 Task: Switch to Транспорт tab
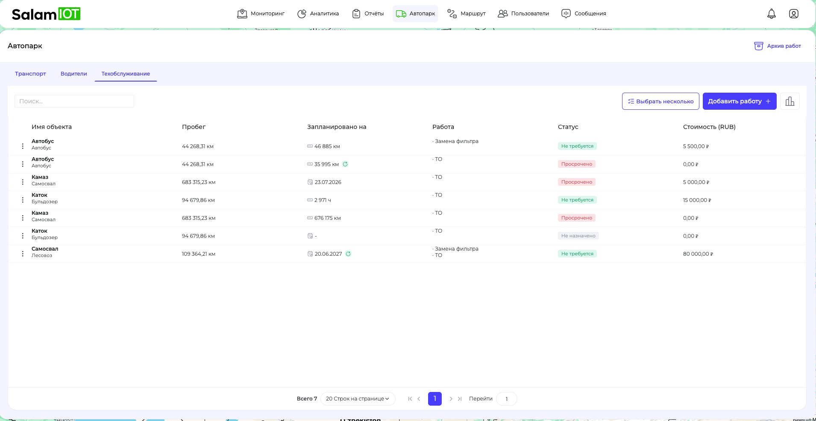pyautogui.click(x=30, y=73)
